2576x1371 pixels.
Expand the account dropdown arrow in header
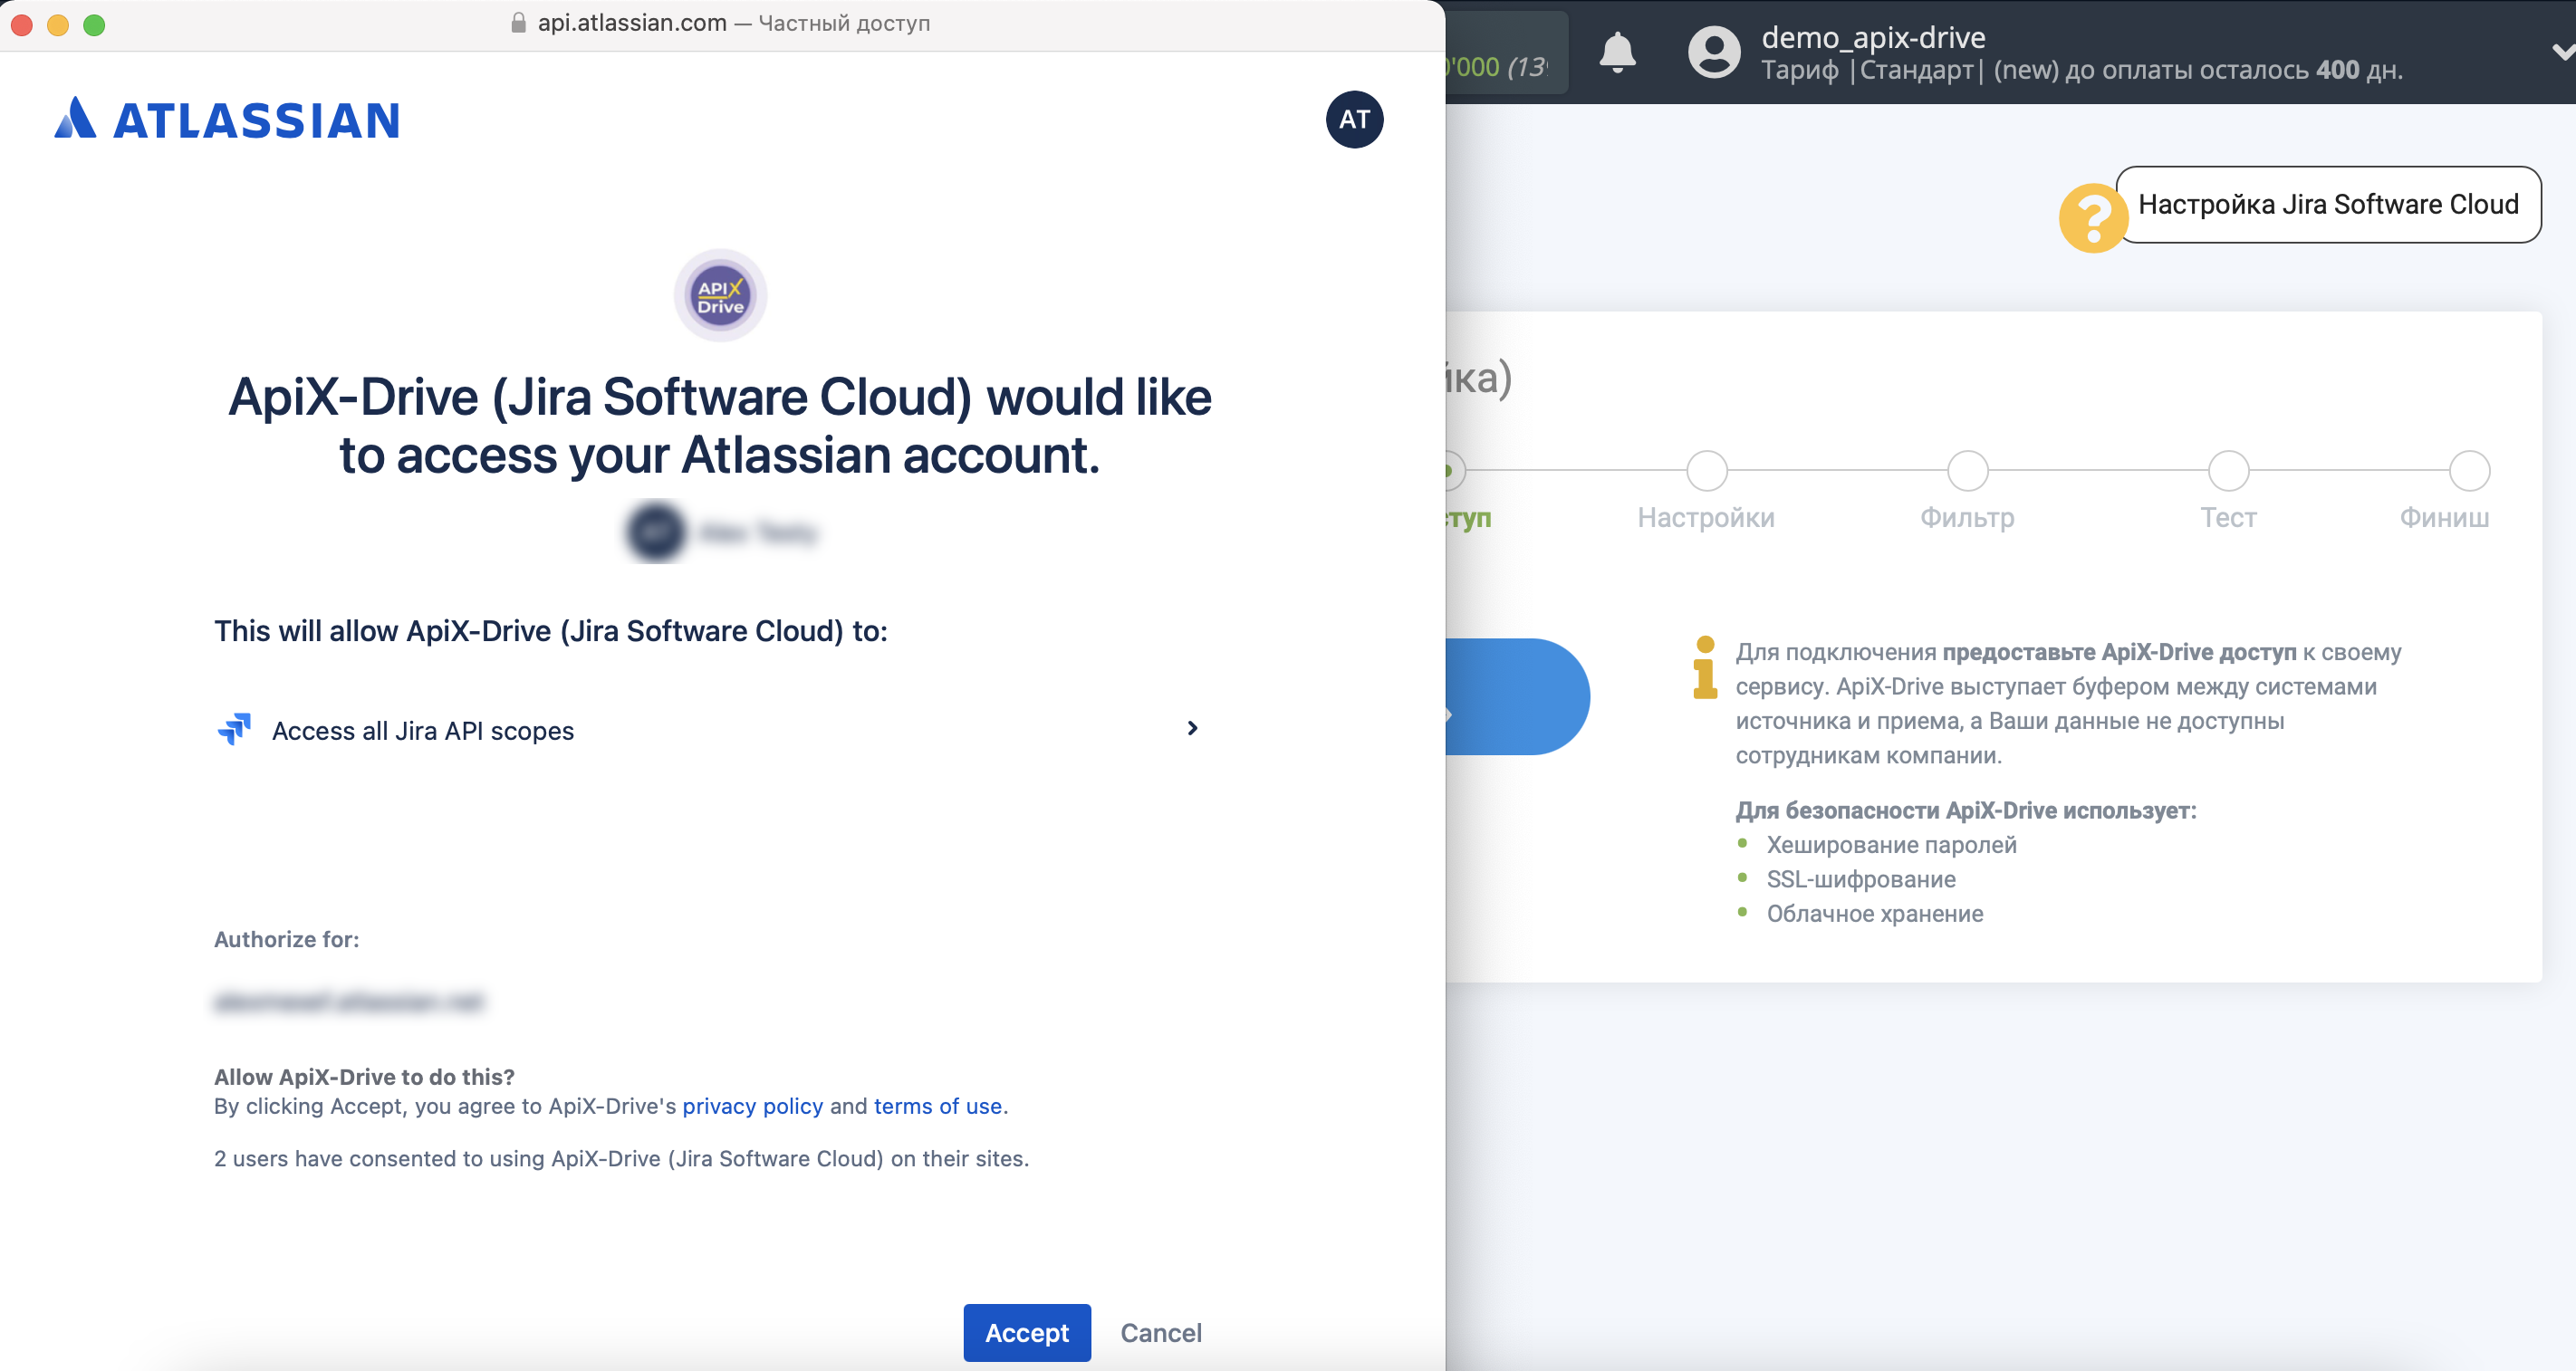(2562, 52)
